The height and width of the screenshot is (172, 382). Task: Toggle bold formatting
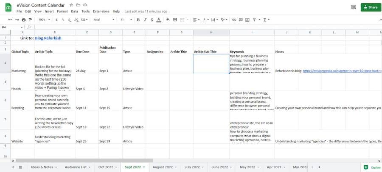[x=138, y=19]
